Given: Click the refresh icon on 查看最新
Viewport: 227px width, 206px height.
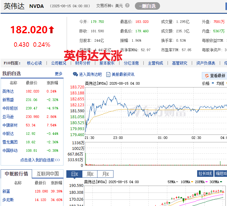Looking at the screenshot, I should coord(207,76).
